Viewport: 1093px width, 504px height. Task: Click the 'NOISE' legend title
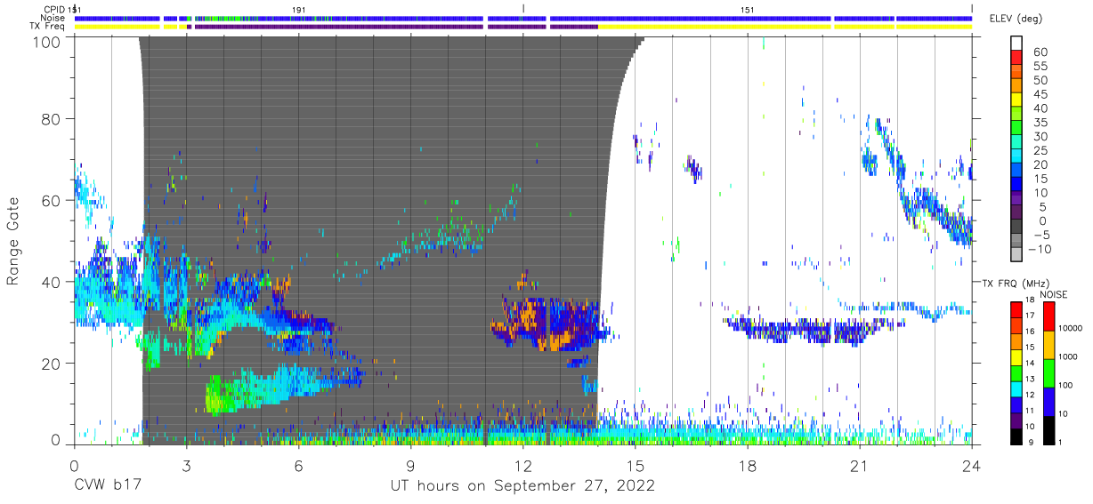(x=1056, y=294)
